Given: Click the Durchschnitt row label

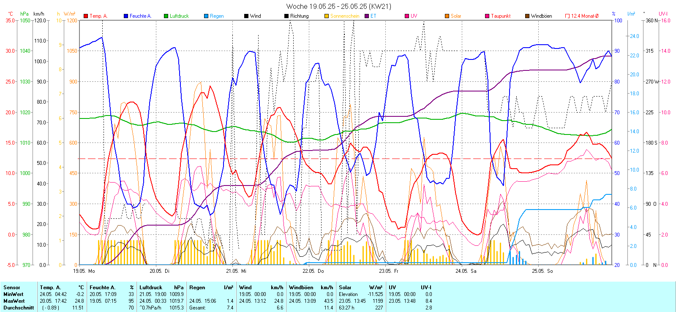Looking at the screenshot, I should point(19,308).
